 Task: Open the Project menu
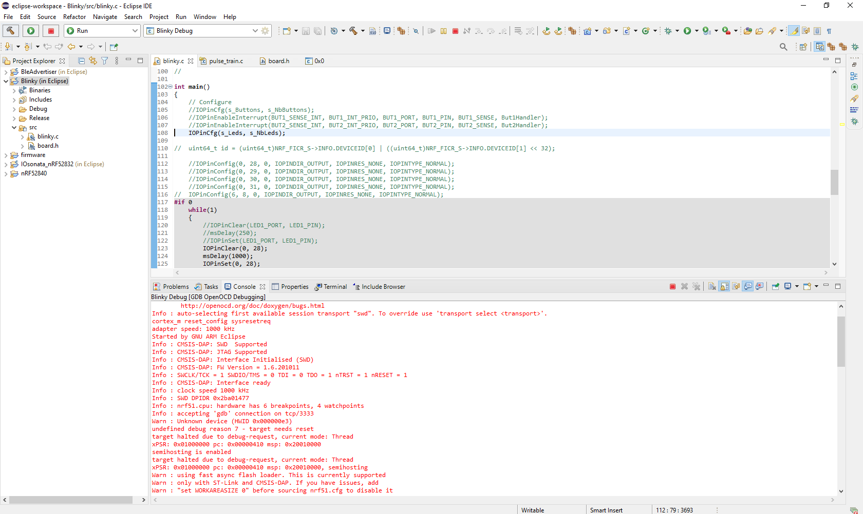tap(159, 17)
